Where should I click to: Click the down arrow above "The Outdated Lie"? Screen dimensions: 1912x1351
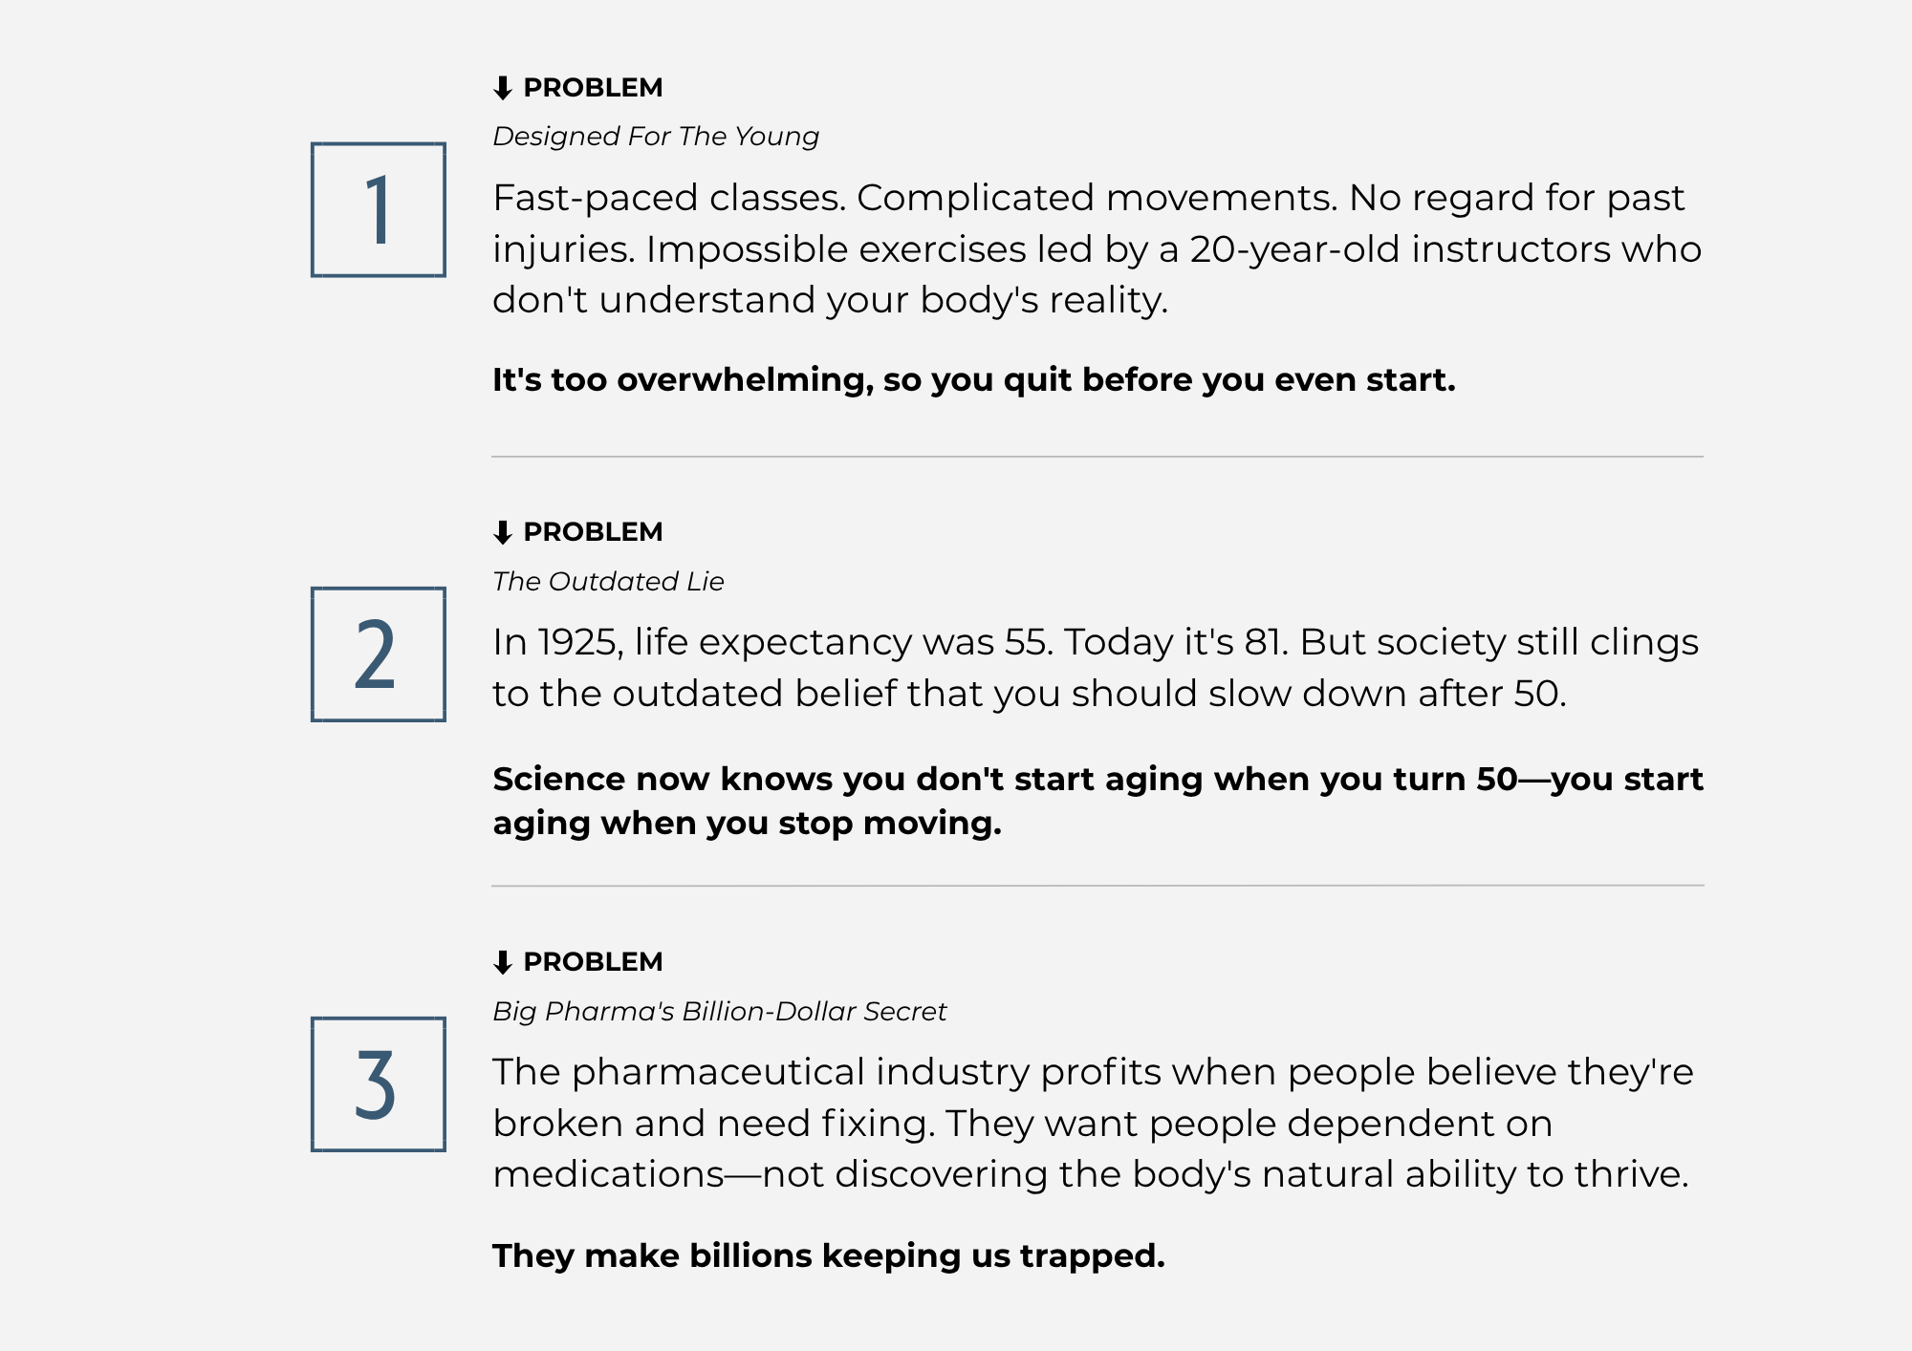click(503, 532)
